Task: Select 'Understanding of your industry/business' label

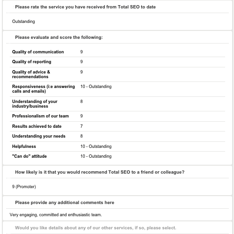Action: pos(35,104)
